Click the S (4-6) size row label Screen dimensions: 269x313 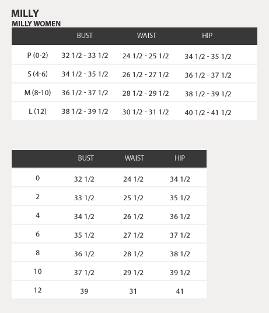point(37,74)
